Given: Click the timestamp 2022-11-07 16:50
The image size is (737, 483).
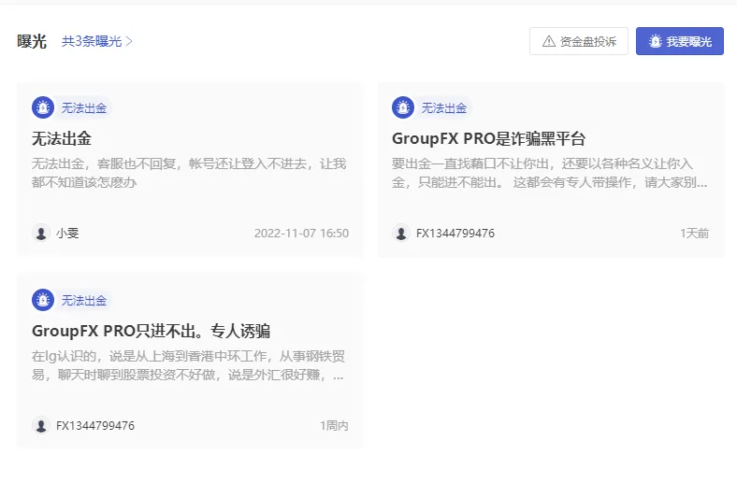Looking at the screenshot, I should 301,234.
